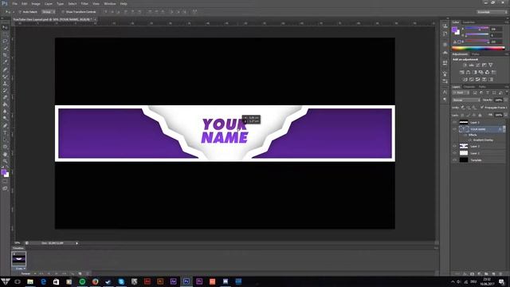Open the Essentials workspace dropdown
The width and height of the screenshot is (510, 287).
coord(492,12)
